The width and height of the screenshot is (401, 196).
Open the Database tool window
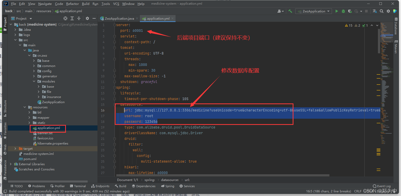pyautogui.click(x=396, y=26)
